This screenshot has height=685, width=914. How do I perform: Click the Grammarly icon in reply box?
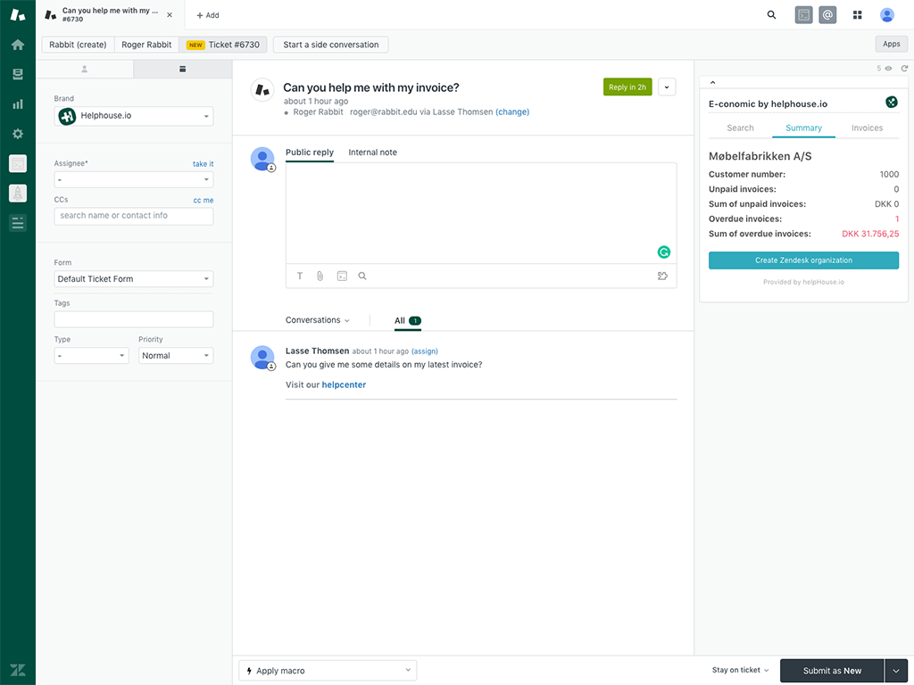[663, 252]
